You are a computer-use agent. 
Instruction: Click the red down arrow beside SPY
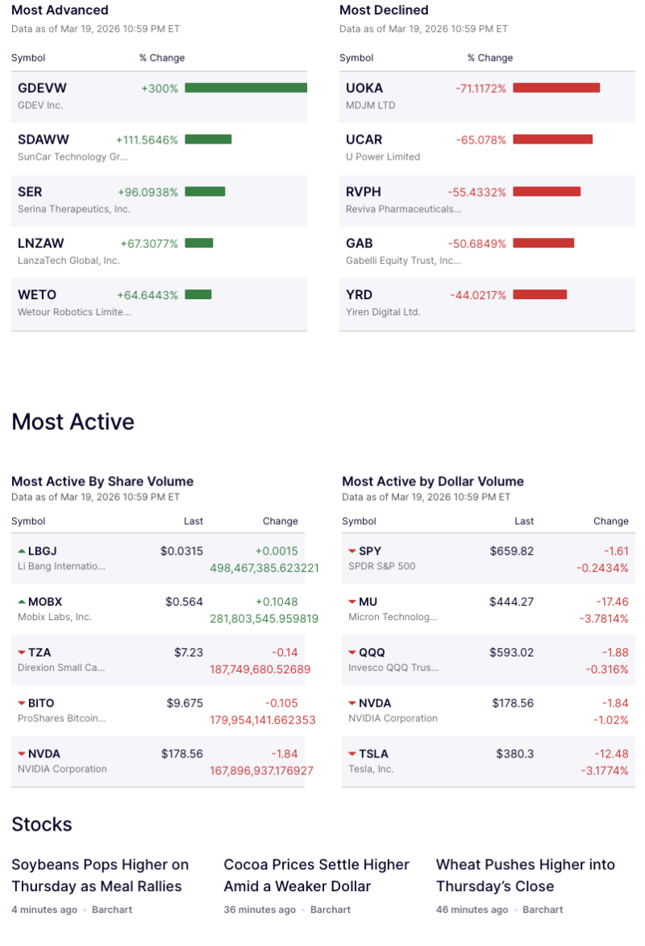352,552
